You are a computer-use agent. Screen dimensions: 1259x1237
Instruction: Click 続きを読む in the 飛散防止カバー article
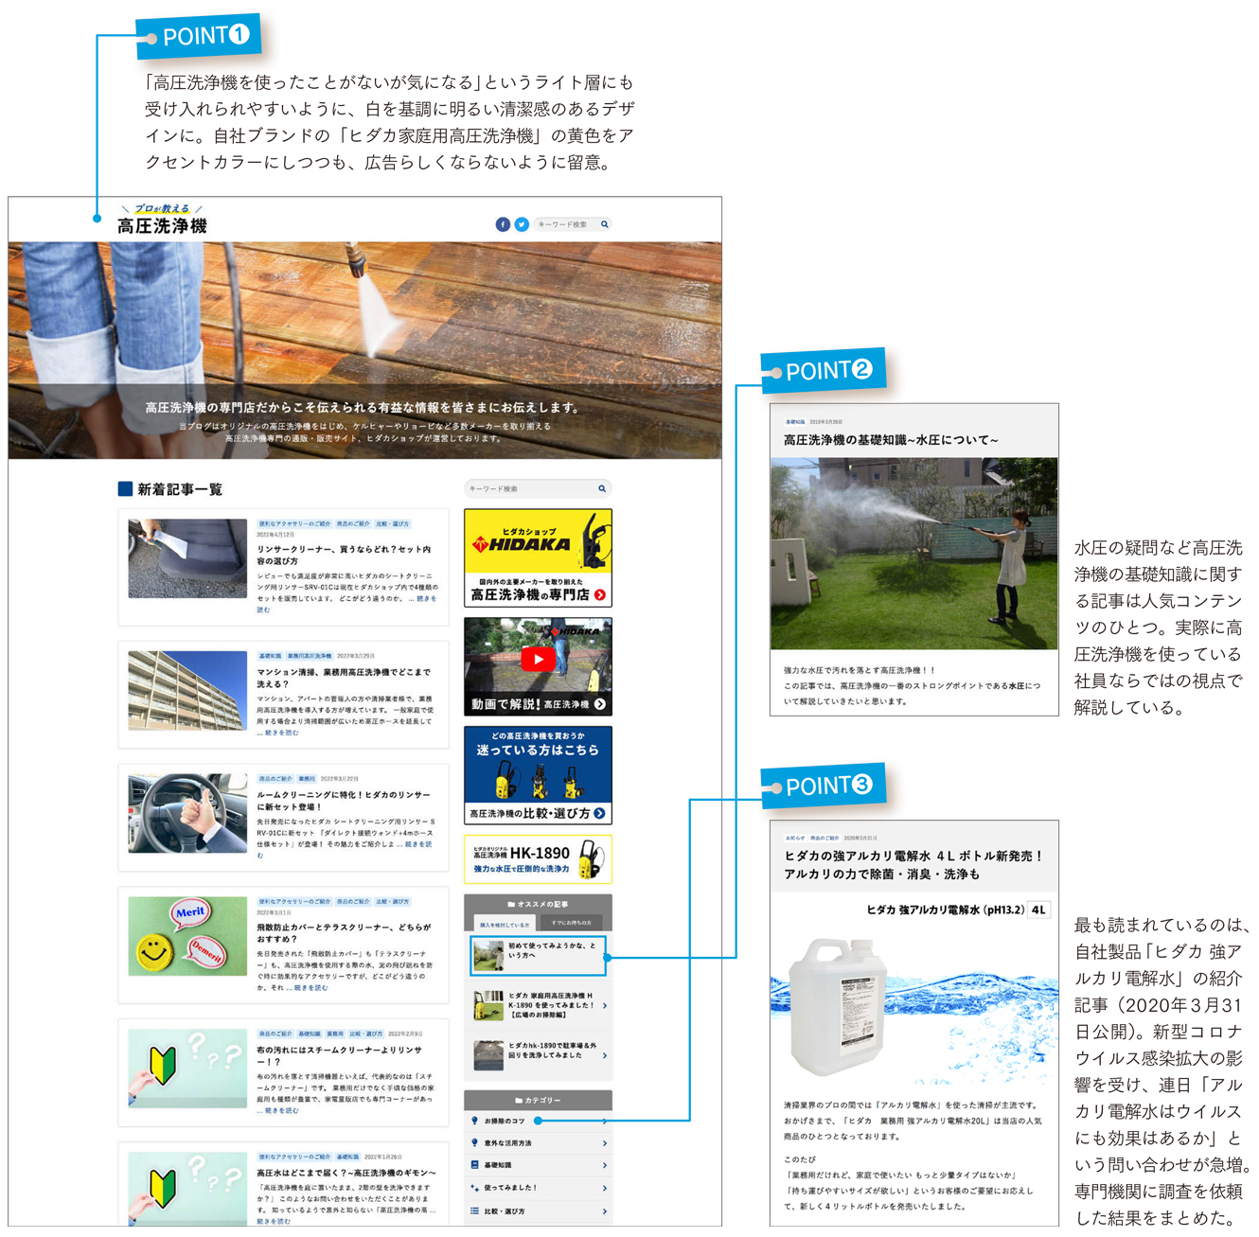tap(310, 987)
